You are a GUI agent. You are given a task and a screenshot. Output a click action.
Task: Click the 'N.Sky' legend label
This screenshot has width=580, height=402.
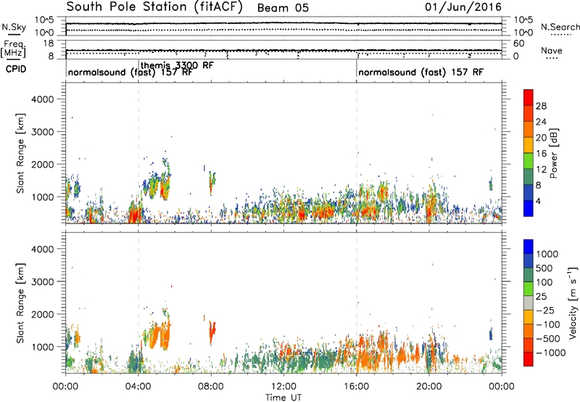click(x=14, y=27)
